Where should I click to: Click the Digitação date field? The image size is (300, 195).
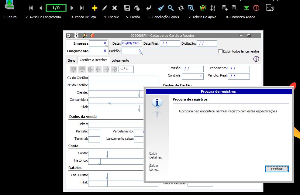click(207, 43)
